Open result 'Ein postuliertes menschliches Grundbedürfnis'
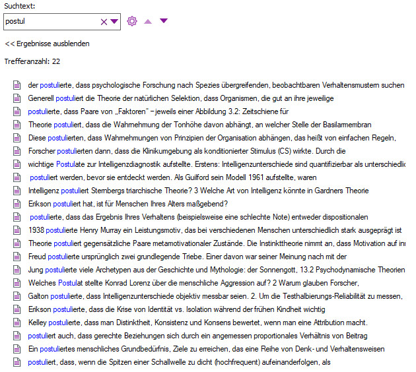Image resolution: width=416 pixels, height=372 pixels. [206, 349]
